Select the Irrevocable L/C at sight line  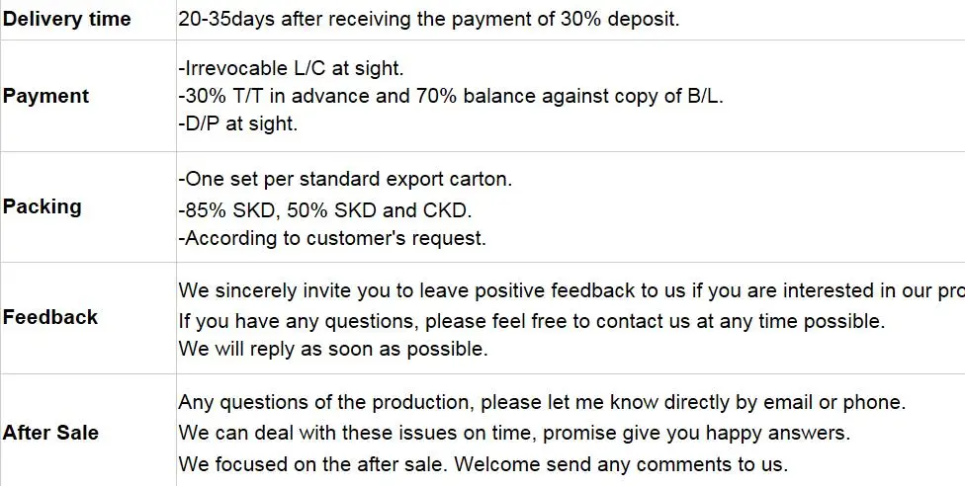291,69
